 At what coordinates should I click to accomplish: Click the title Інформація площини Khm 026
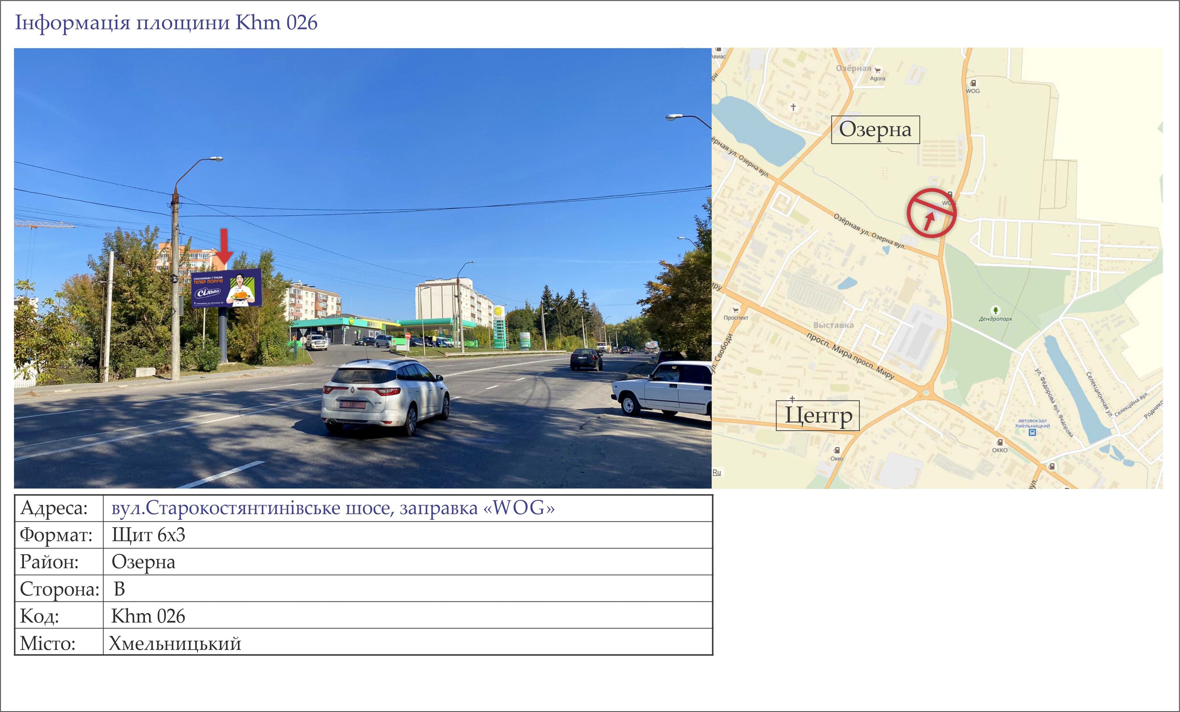point(166,22)
